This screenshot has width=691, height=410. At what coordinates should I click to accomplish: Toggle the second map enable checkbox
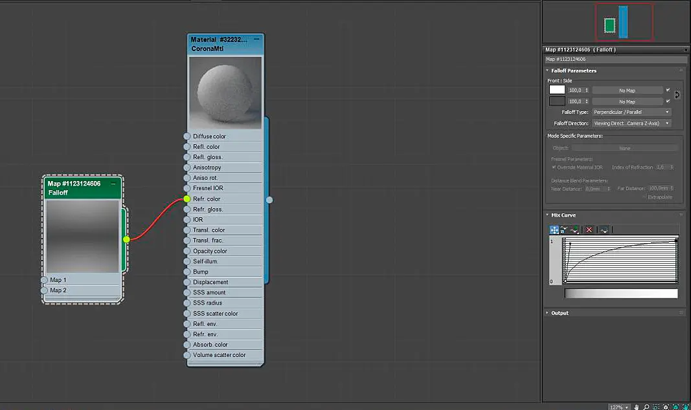click(668, 101)
